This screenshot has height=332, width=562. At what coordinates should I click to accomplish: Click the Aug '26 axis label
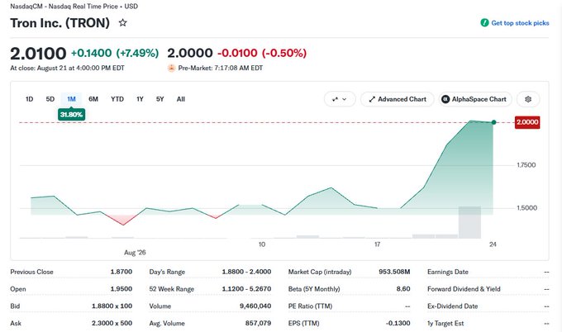tap(135, 253)
